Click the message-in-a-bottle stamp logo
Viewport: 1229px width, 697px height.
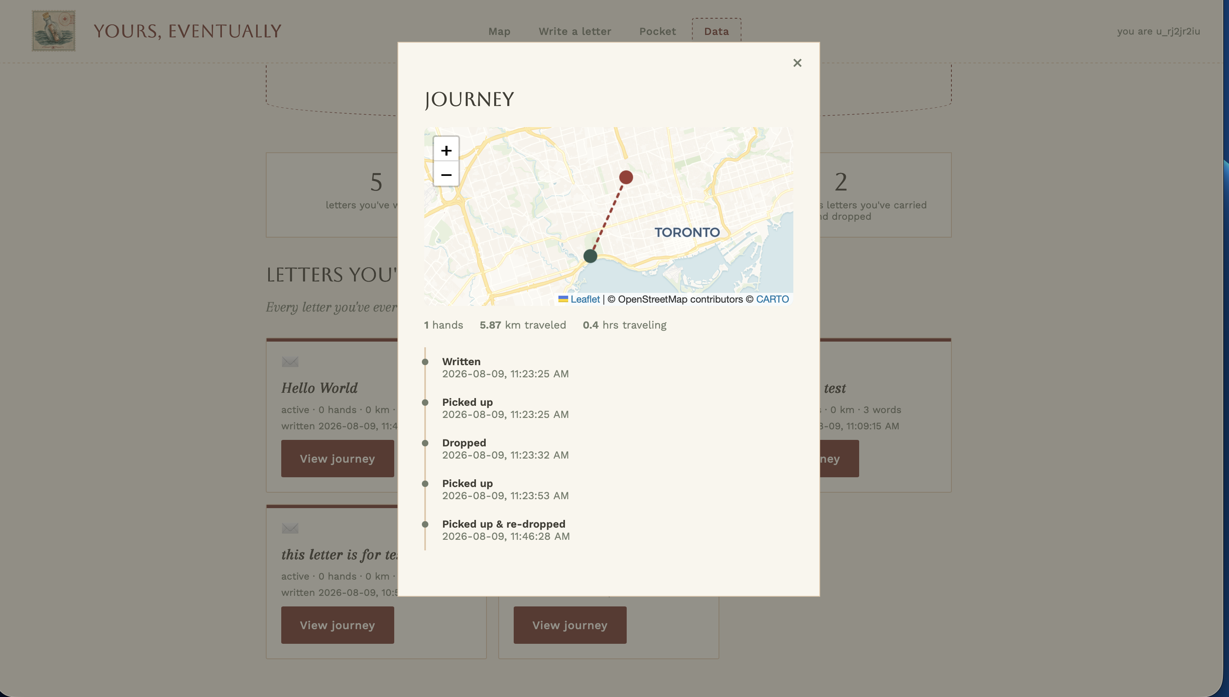point(54,31)
